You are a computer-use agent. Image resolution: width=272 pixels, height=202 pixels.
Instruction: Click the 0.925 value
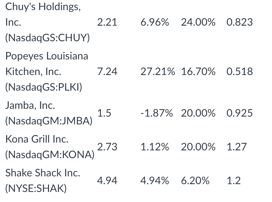[240, 113]
